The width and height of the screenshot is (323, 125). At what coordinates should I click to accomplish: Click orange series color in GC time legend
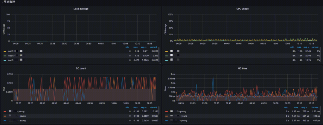pyautogui.click(x=166, y=116)
